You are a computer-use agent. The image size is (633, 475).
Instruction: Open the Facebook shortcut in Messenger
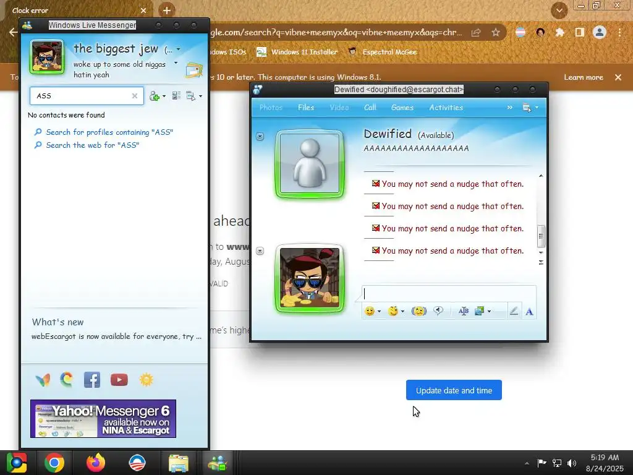(x=92, y=380)
